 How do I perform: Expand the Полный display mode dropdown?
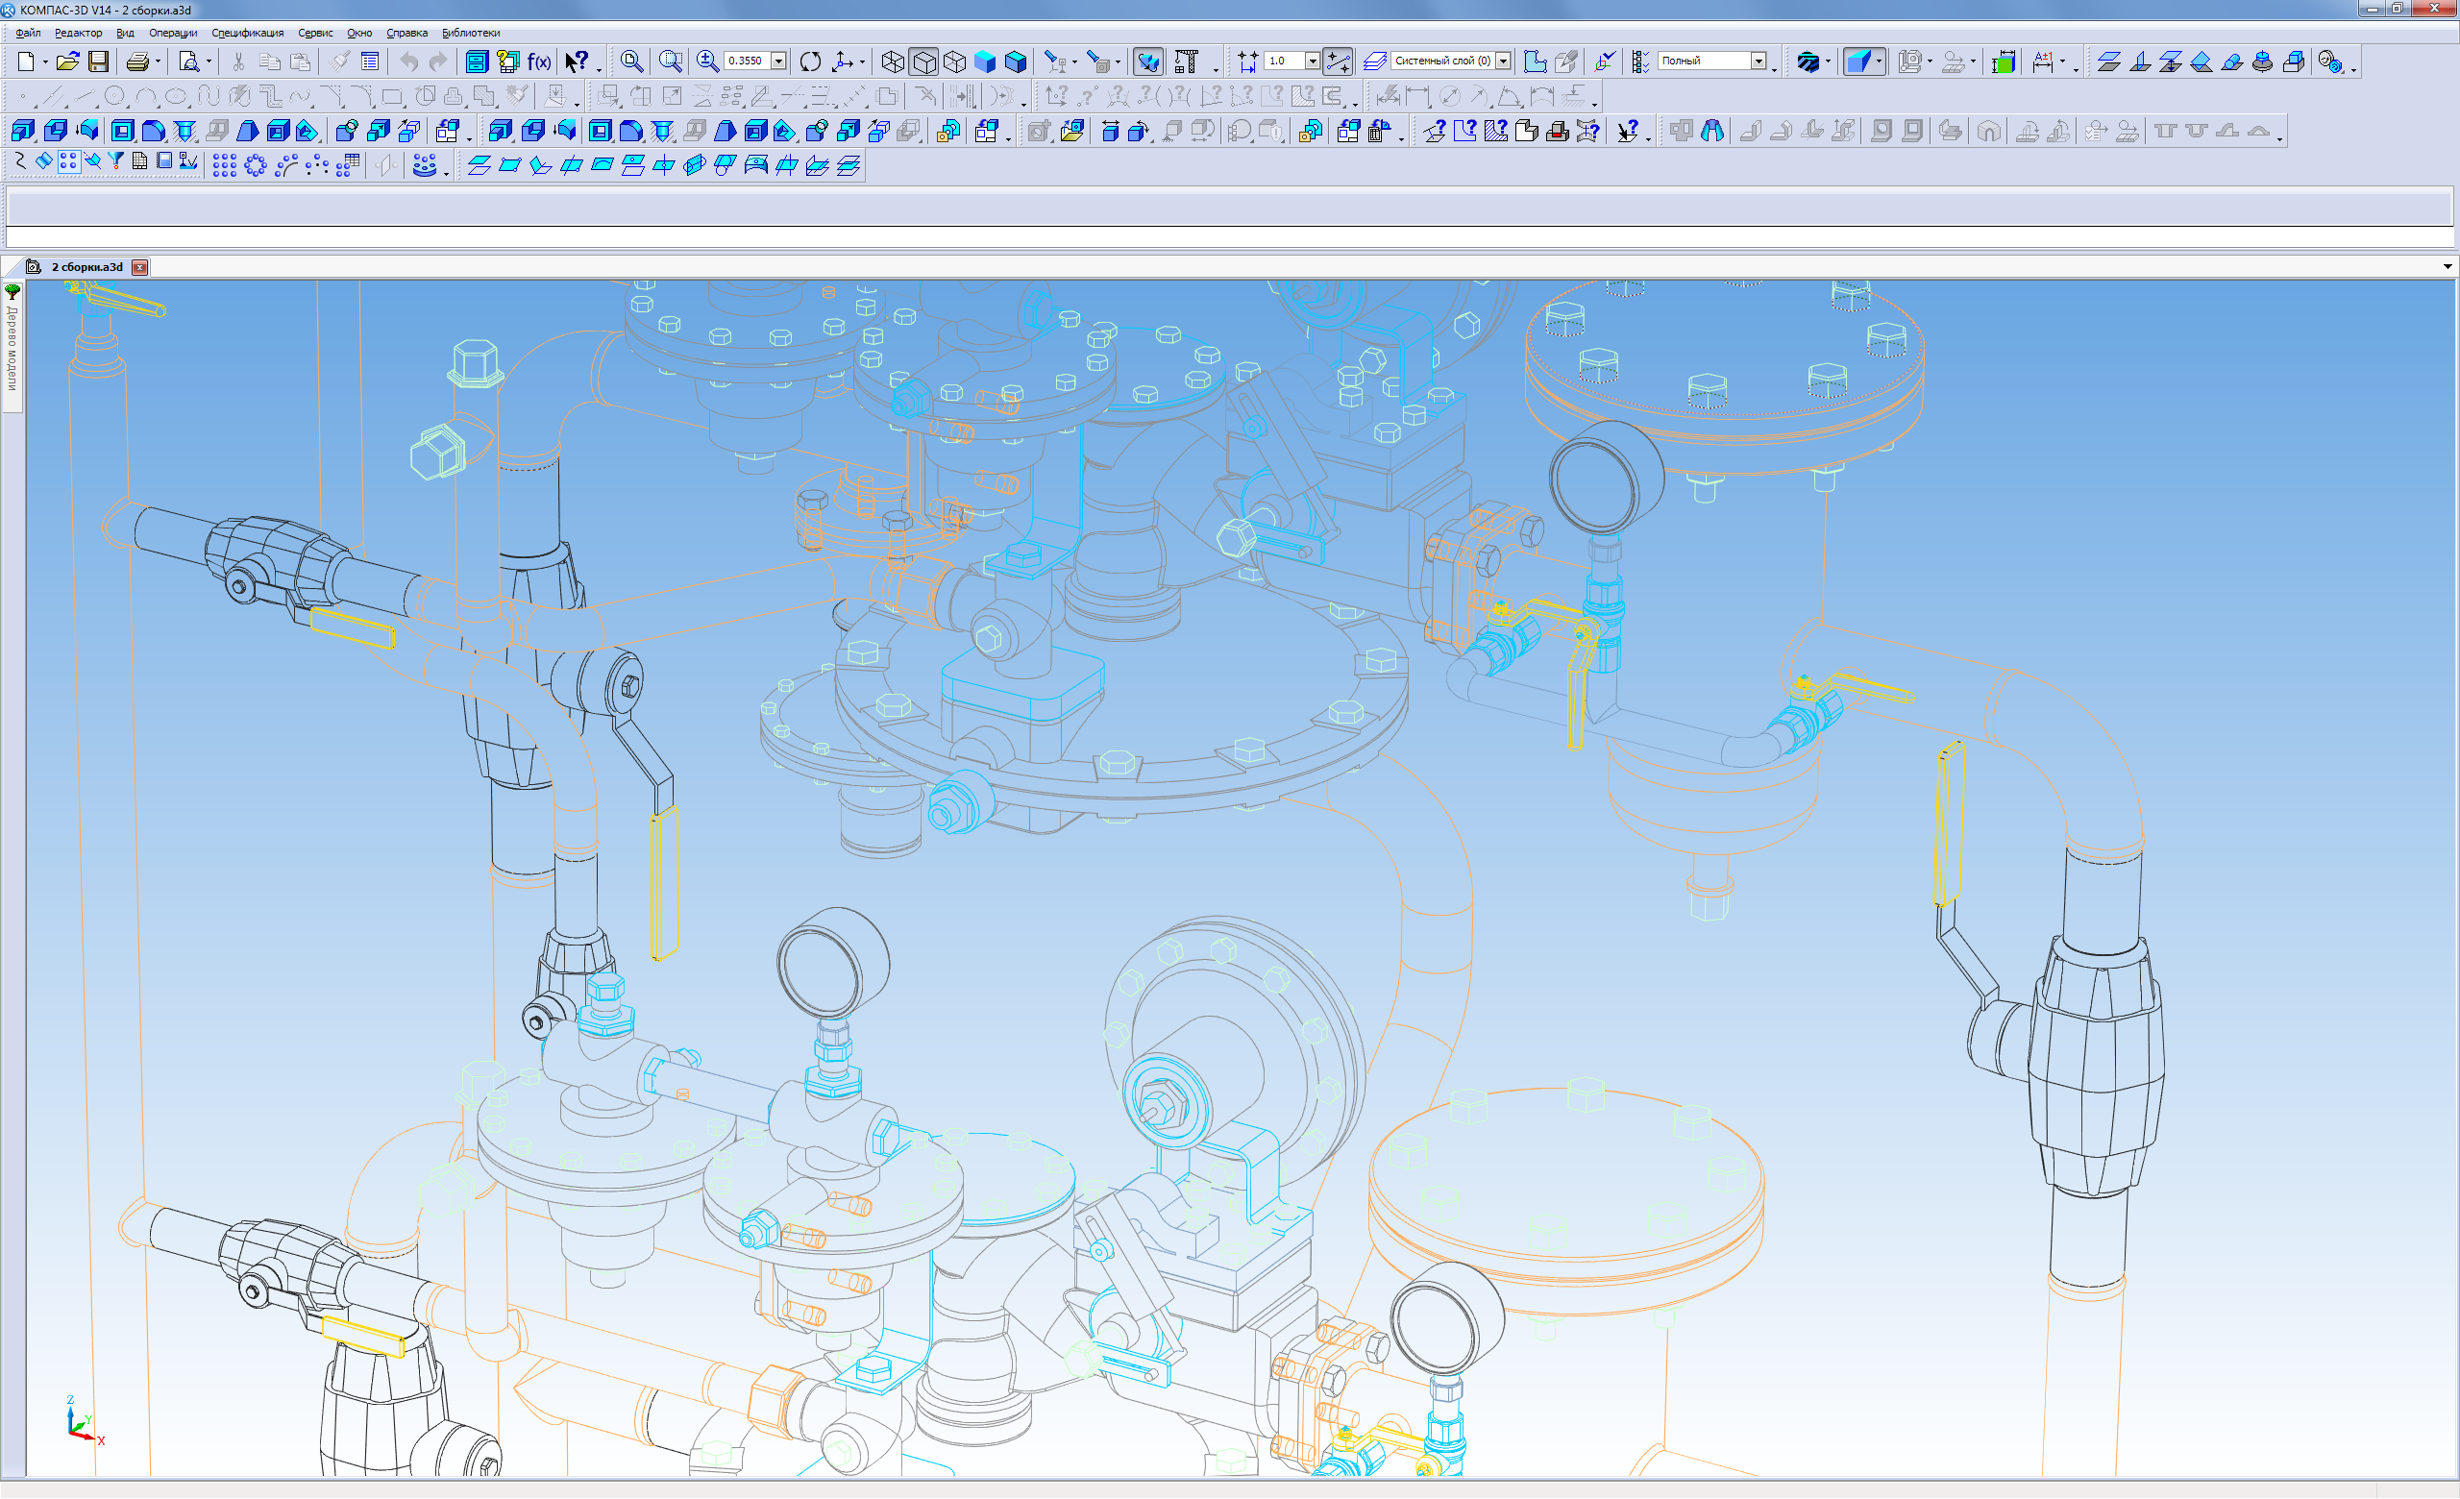1759,61
